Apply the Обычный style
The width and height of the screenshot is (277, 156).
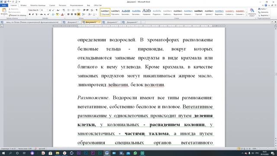pos(105,12)
